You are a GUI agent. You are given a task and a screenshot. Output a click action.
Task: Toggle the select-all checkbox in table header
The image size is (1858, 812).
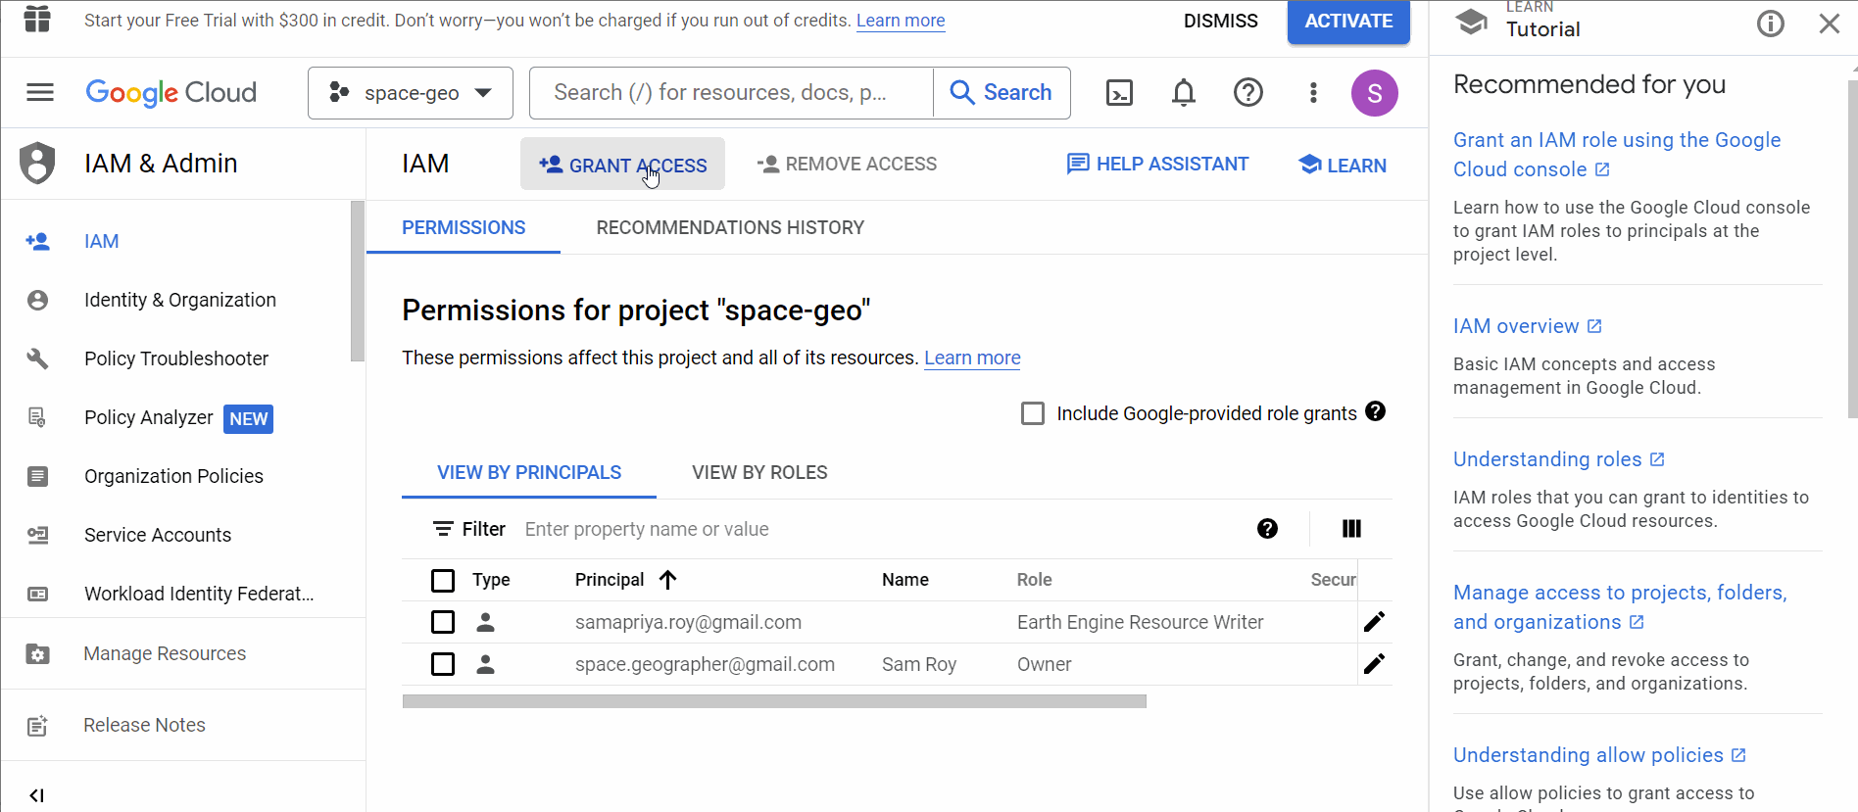pos(443,581)
